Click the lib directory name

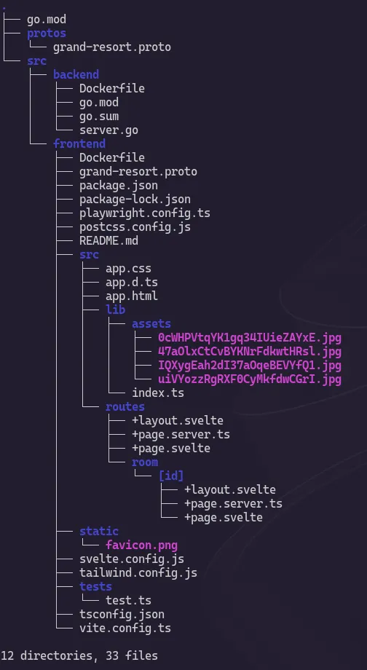pos(115,310)
